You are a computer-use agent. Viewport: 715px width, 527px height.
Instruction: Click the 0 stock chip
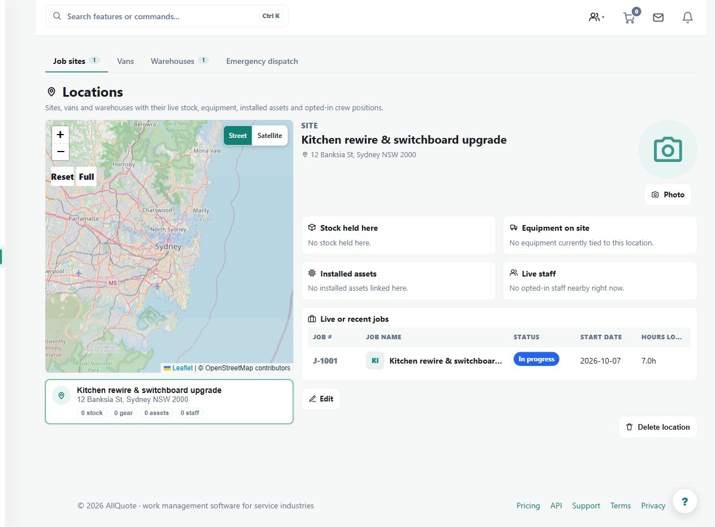(92, 413)
